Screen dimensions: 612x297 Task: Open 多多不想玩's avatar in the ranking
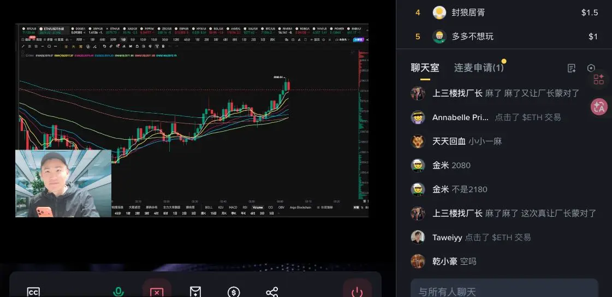point(439,36)
